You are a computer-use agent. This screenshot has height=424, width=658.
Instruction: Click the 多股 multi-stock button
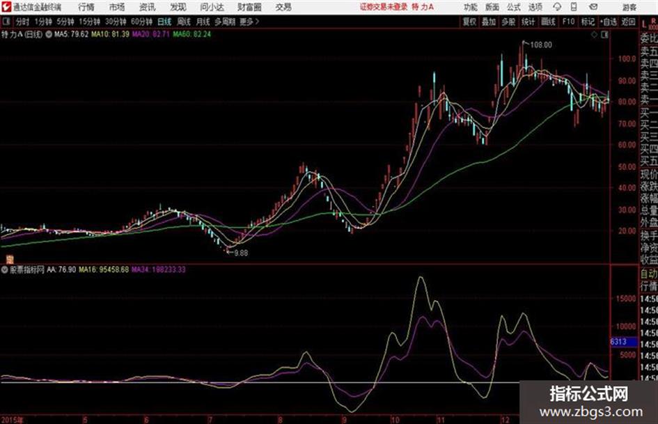click(508, 22)
